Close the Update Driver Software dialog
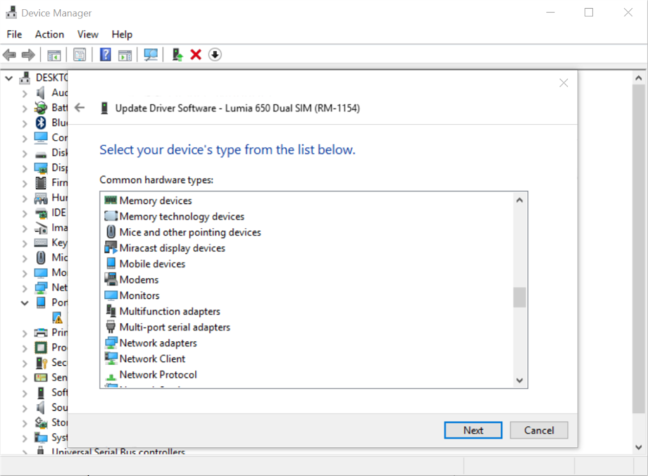Image resolution: width=648 pixels, height=476 pixels. tap(564, 83)
